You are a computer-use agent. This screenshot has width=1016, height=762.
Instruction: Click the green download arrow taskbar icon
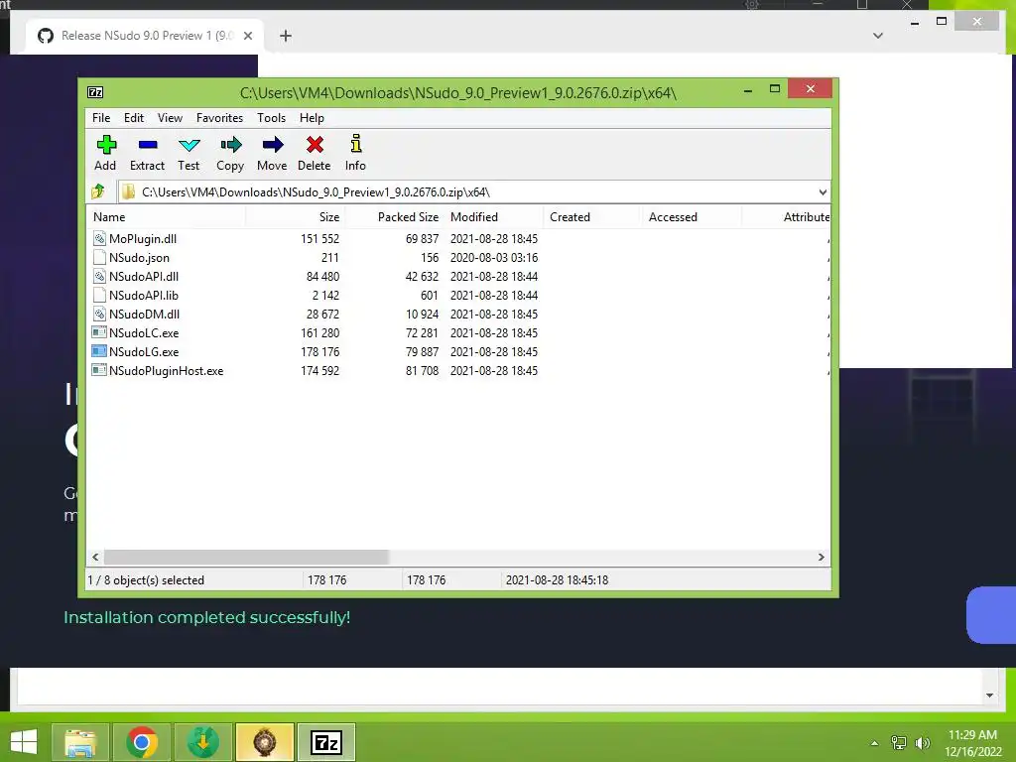pyautogui.click(x=202, y=742)
